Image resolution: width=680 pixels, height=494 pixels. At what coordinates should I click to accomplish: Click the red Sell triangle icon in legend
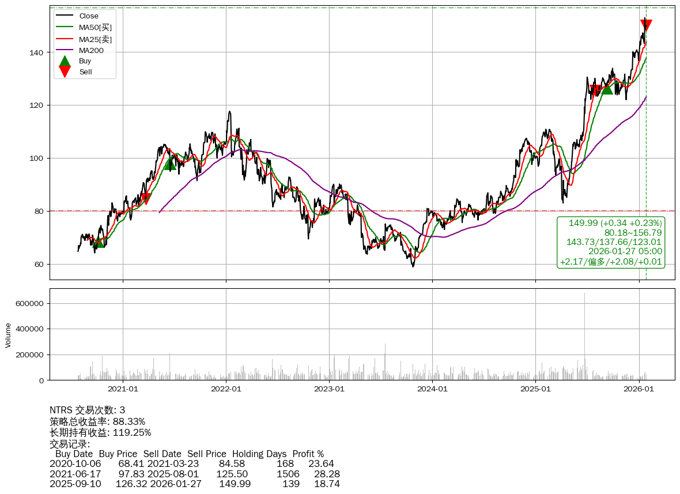tap(65, 72)
